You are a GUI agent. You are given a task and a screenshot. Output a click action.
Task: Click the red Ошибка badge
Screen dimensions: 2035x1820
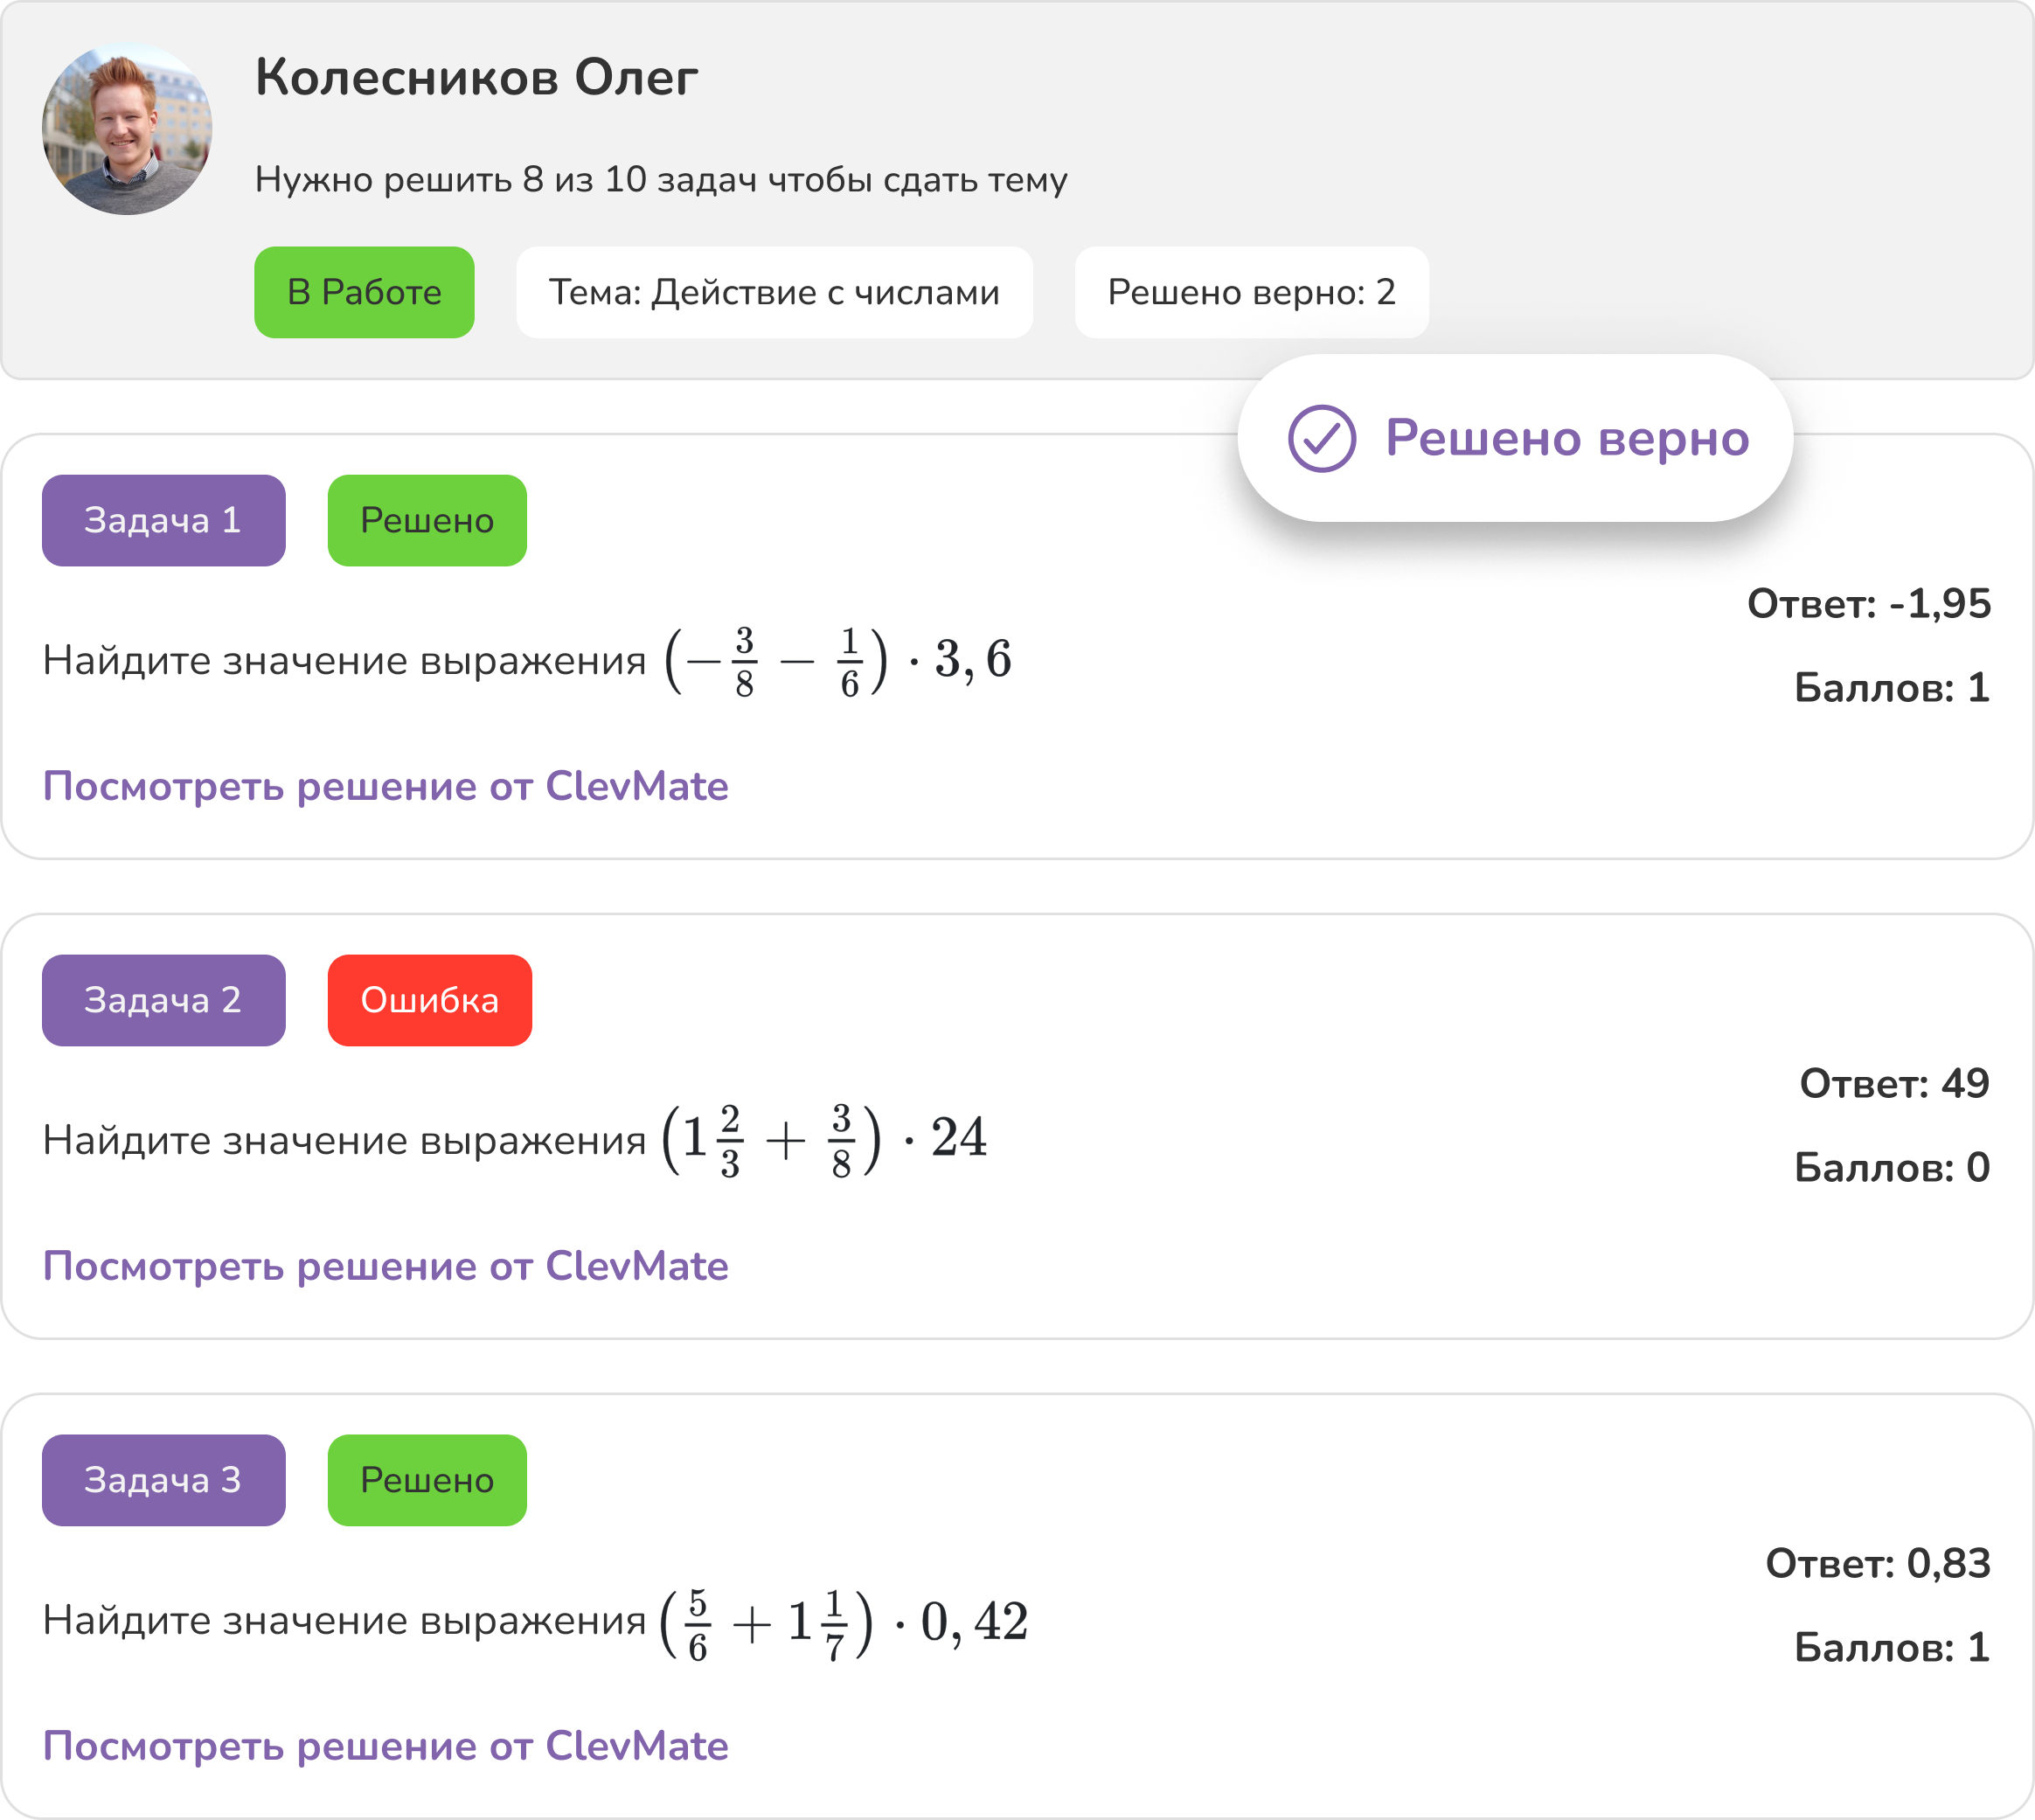pyautogui.click(x=430, y=1000)
